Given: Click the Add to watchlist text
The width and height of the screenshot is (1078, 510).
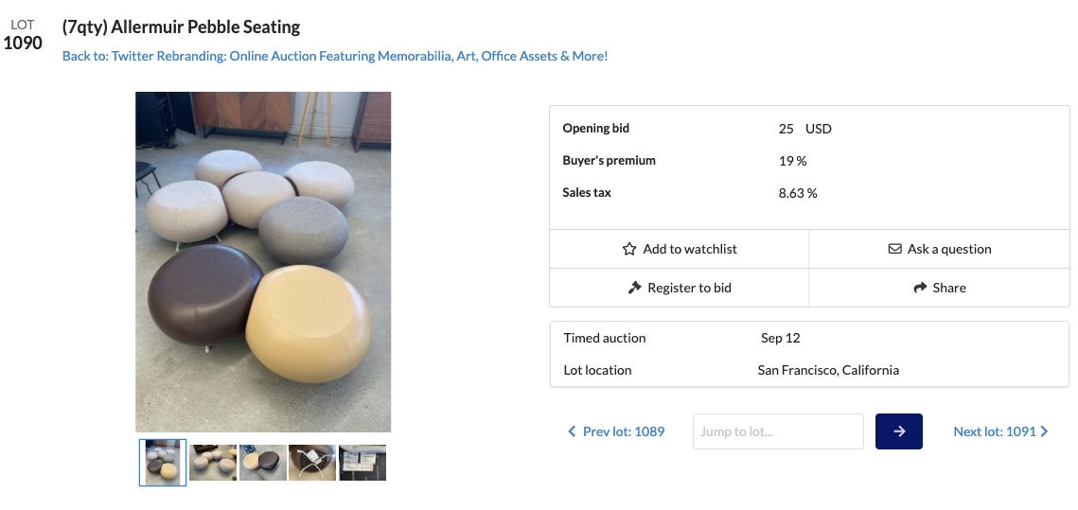Looking at the screenshot, I should point(689,249).
